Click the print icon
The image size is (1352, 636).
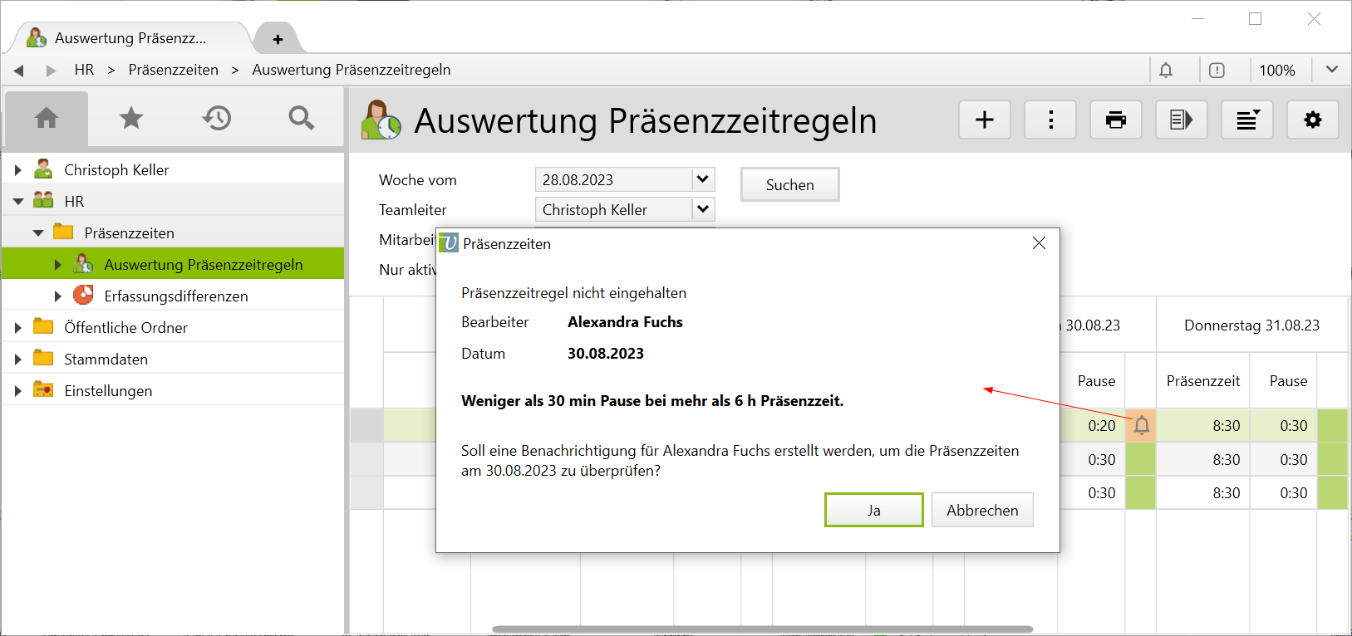1116,120
